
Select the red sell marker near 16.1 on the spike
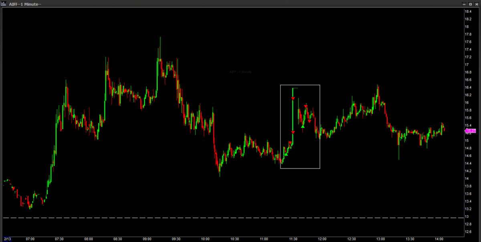coord(293,98)
